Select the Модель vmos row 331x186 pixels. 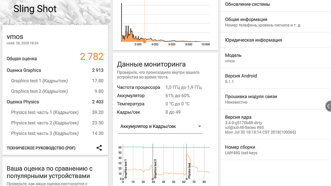coord(276,58)
